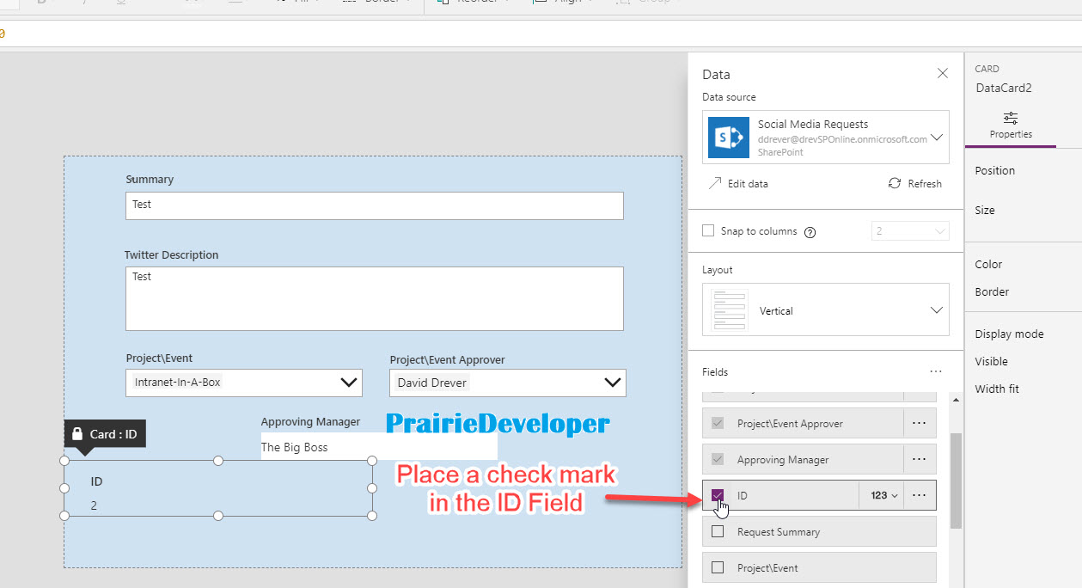Screen dimensions: 1082x588
Task: Click the Fields list scrollbar thumb
Action: (955, 480)
